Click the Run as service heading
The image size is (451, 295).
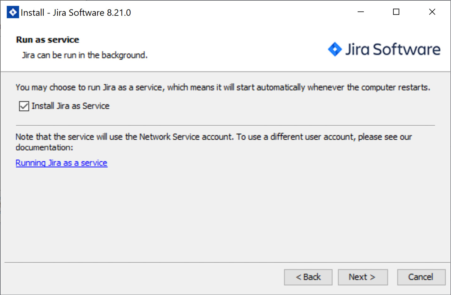(x=47, y=40)
